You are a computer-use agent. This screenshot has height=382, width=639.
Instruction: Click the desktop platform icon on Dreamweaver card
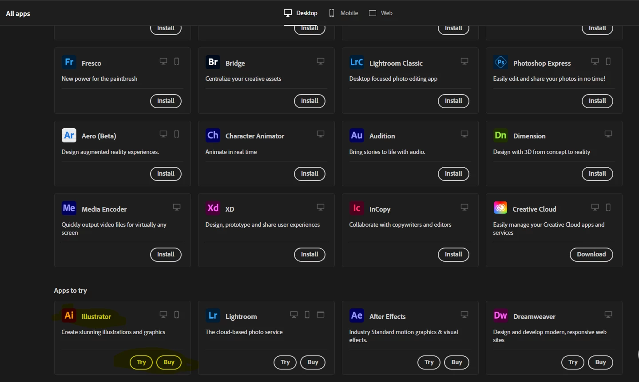coord(608,315)
